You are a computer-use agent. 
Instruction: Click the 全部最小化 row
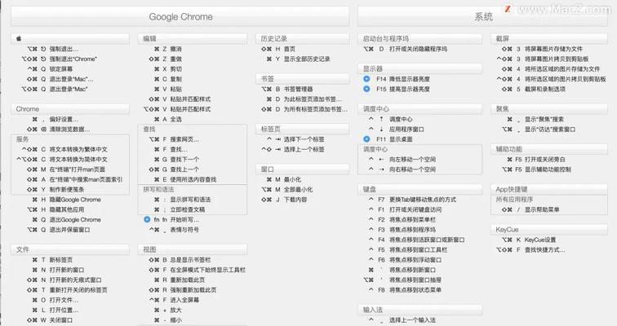pyautogui.click(x=287, y=189)
